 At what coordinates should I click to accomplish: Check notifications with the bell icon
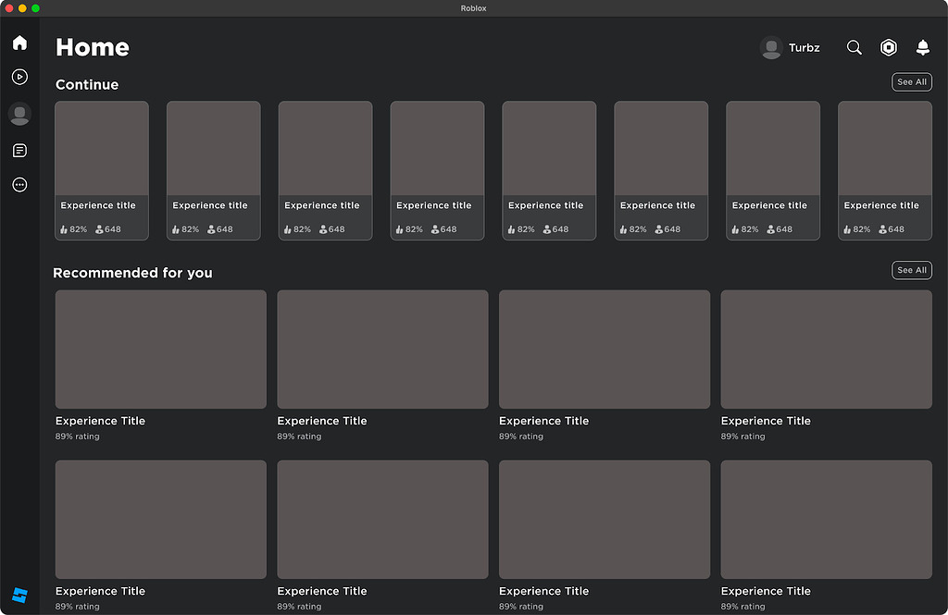click(x=922, y=47)
